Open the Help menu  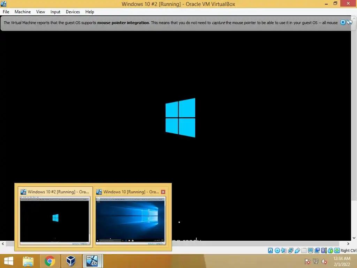(90, 12)
